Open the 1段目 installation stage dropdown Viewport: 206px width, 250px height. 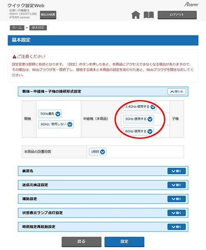coord(98,152)
